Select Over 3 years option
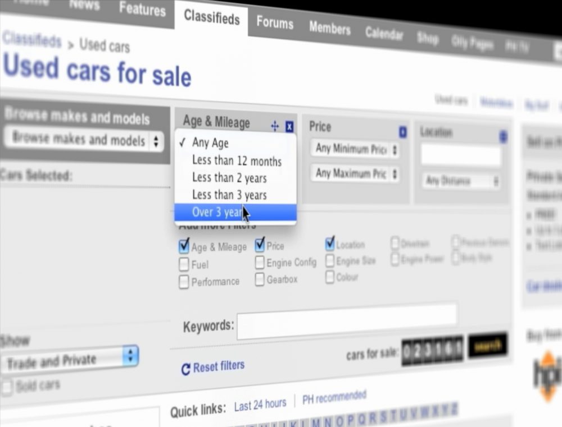 235,212
